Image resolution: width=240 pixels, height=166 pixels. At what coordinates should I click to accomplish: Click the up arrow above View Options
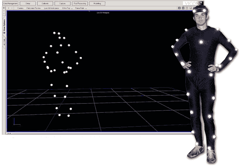(4, 11)
